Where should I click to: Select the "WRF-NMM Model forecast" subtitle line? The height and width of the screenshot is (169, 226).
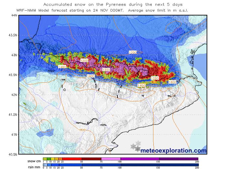102,11
